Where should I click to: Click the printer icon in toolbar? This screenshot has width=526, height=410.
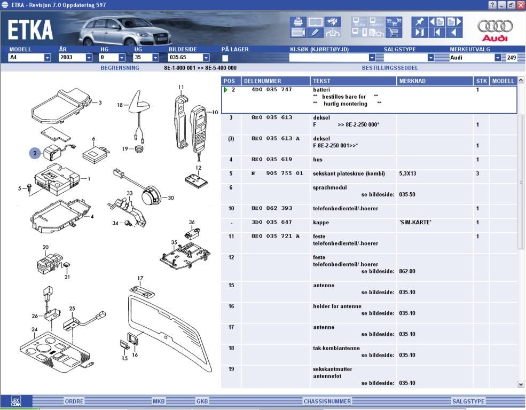298,22
